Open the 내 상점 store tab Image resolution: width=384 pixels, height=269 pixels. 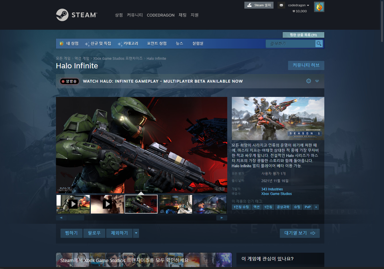pyautogui.click(x=69, y=43)
